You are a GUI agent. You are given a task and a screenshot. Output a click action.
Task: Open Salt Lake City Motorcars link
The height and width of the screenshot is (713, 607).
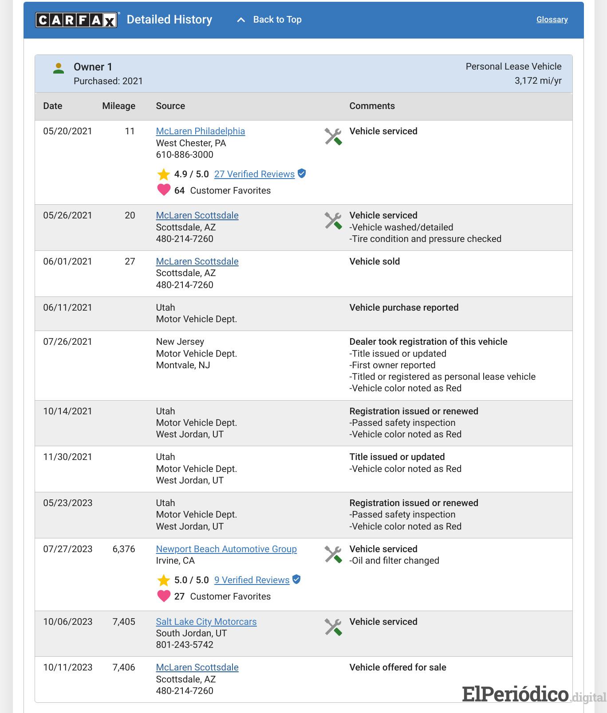coord(206,622)
